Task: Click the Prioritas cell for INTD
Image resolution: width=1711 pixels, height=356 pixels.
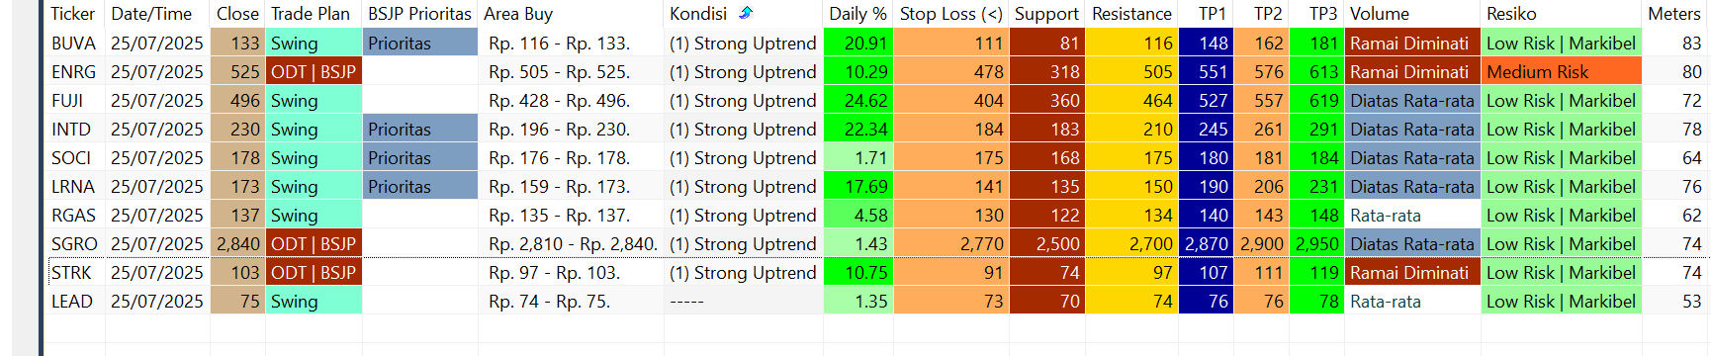Action: (420, 129)
